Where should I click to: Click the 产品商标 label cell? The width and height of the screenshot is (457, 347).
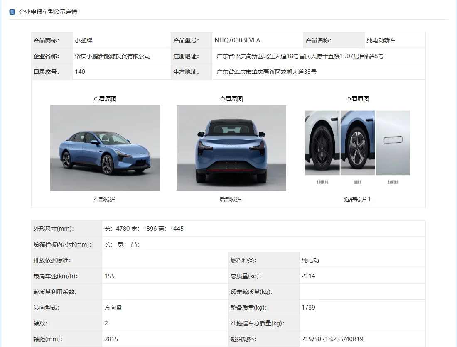pyautogui.click(x=52, y=40)
